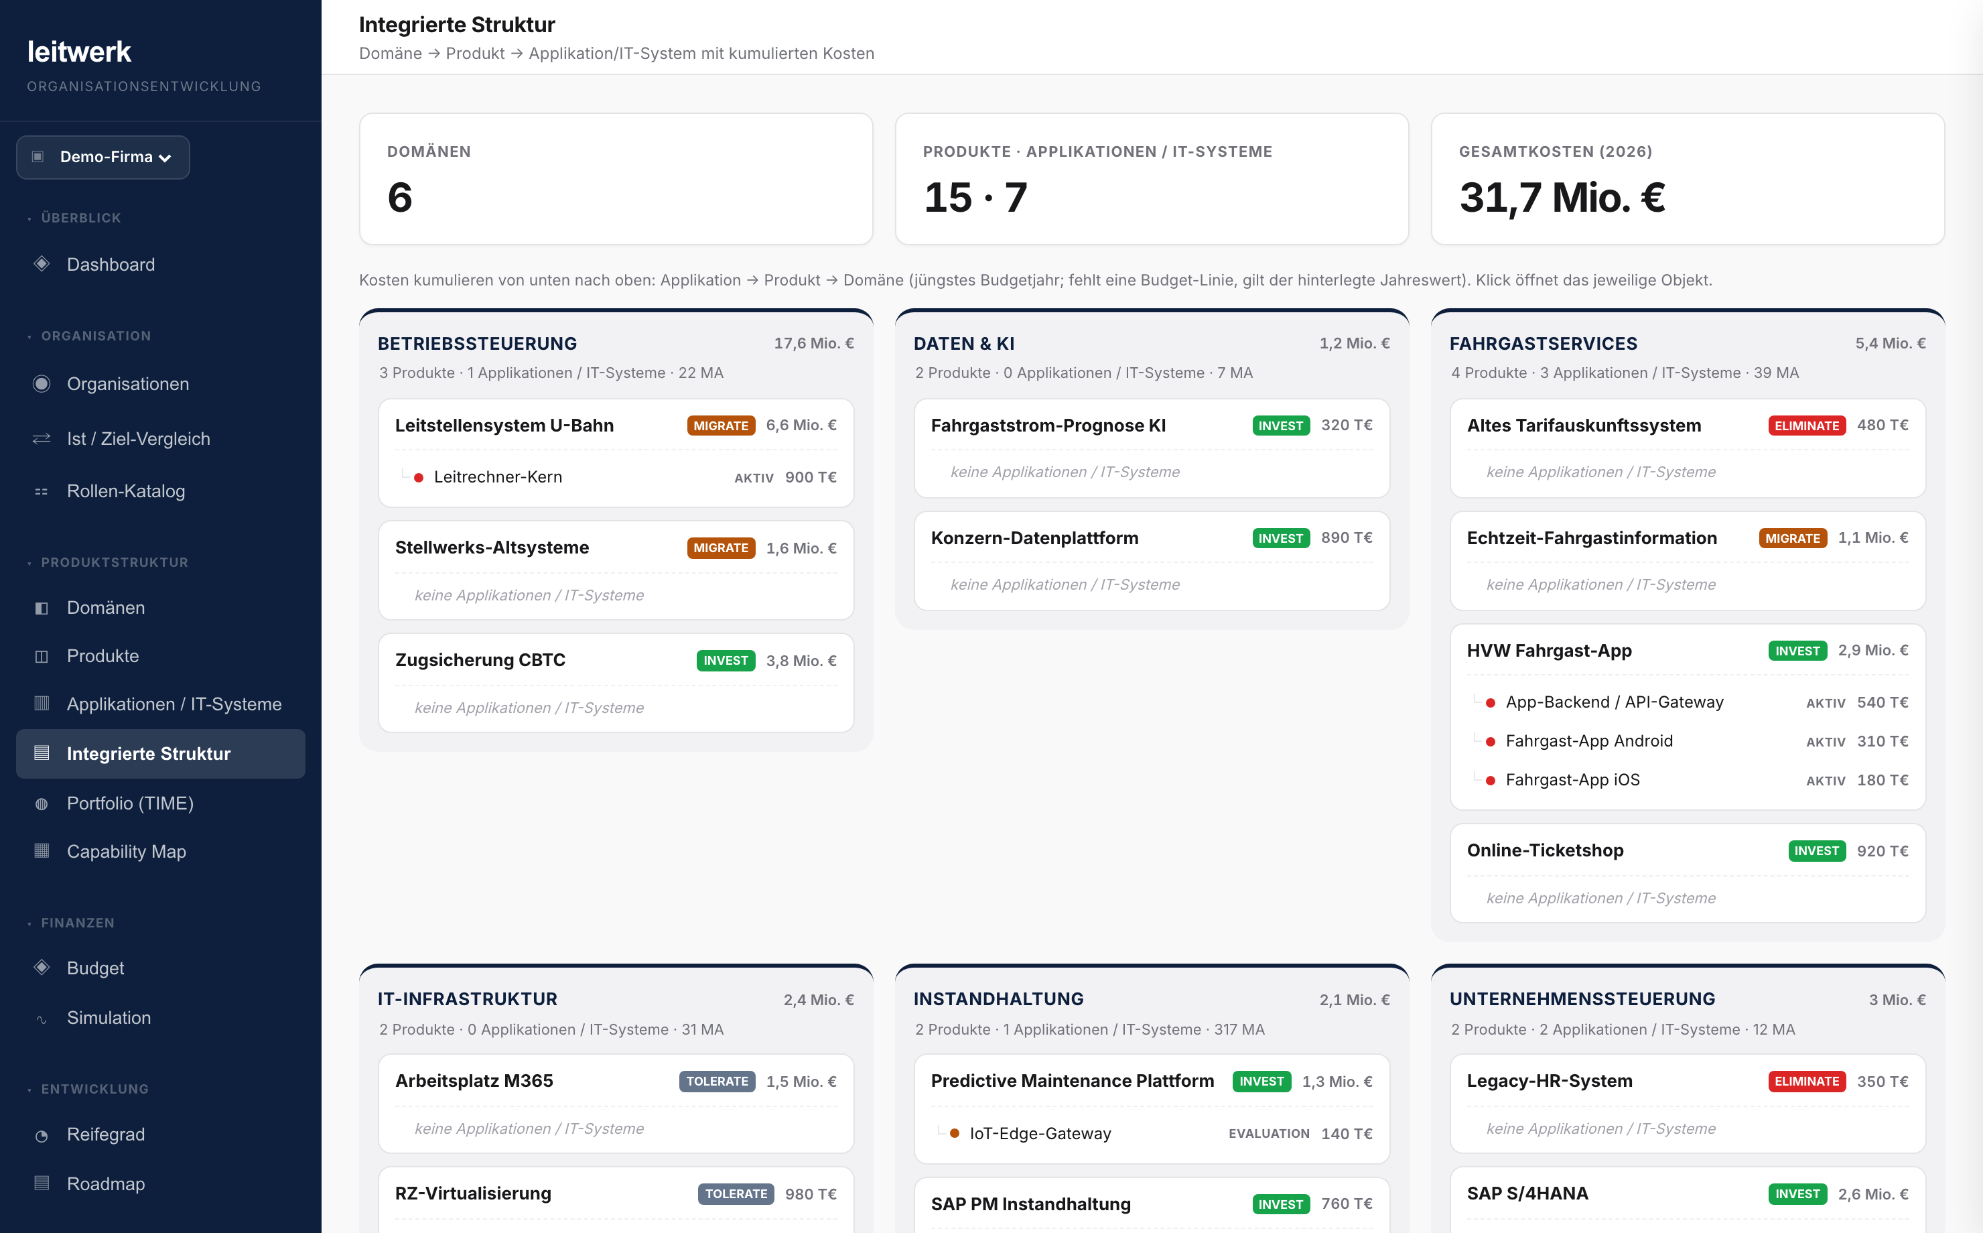The image size is (1983, 1233).
Task: Click the Ist / Ziel-Vergleich arrows icon
Action: (42, 439)
